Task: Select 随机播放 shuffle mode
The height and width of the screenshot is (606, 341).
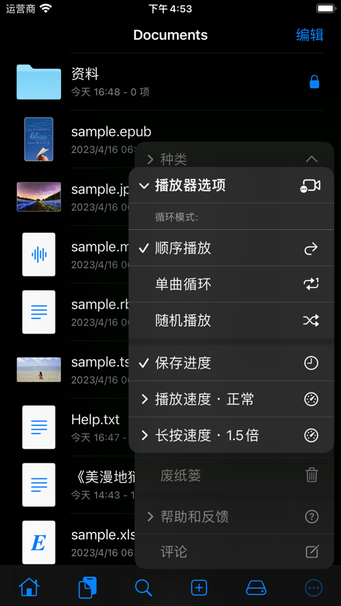Action: (x=231, y=321)
